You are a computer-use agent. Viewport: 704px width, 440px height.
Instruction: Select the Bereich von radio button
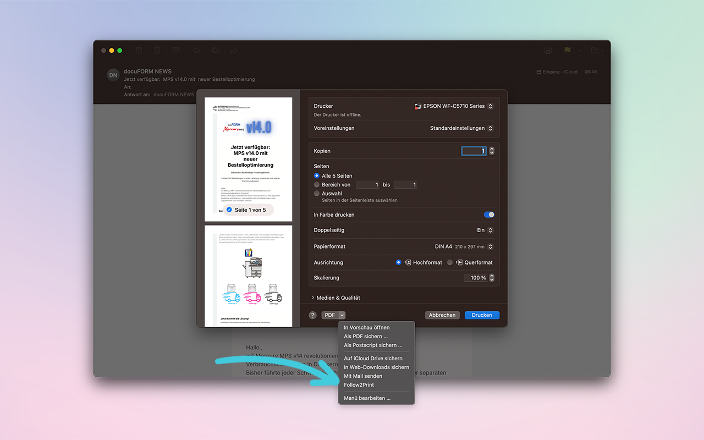[x=317, y=185]
